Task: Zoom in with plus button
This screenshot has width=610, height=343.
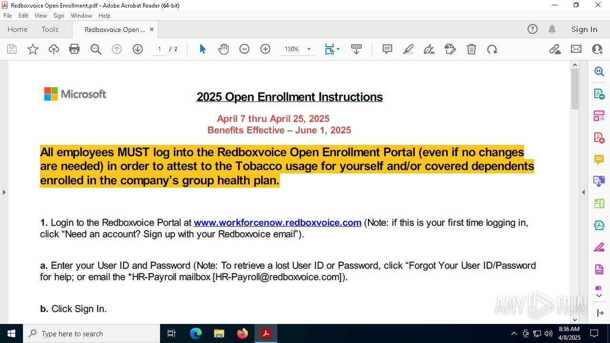Action: tap(265, 49)
